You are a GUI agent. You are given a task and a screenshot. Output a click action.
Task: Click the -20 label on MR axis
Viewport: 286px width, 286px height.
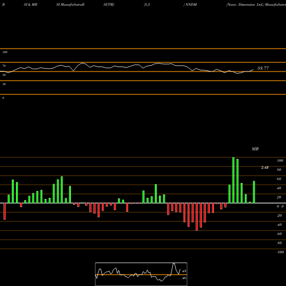[x=279, y=216]
